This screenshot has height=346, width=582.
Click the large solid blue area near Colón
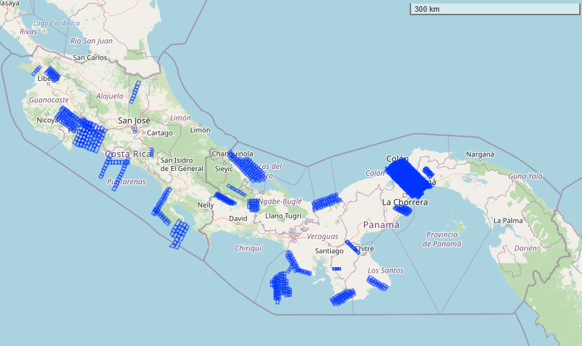point(408,179)
